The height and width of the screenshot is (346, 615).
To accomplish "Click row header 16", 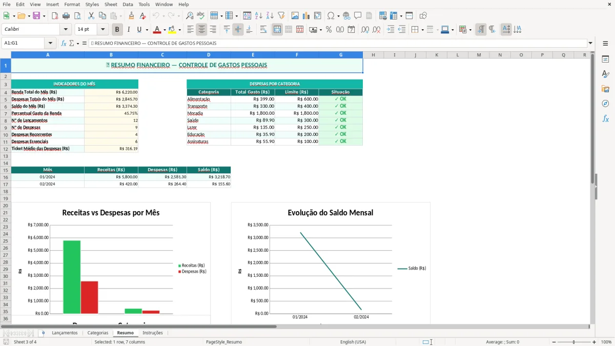I will [5, 177].
